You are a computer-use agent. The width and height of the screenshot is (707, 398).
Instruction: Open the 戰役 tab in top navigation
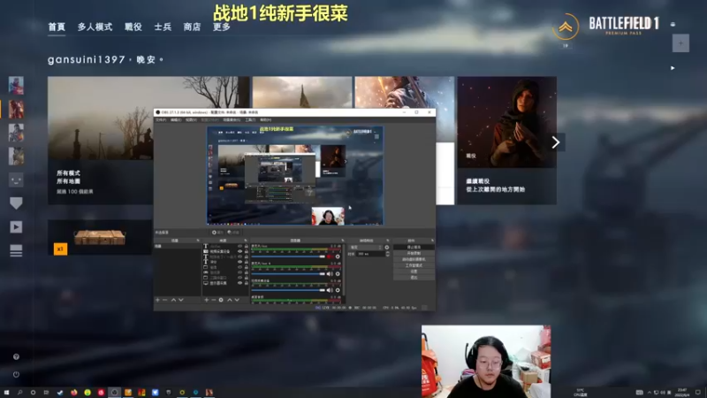(x=133, y=27)
